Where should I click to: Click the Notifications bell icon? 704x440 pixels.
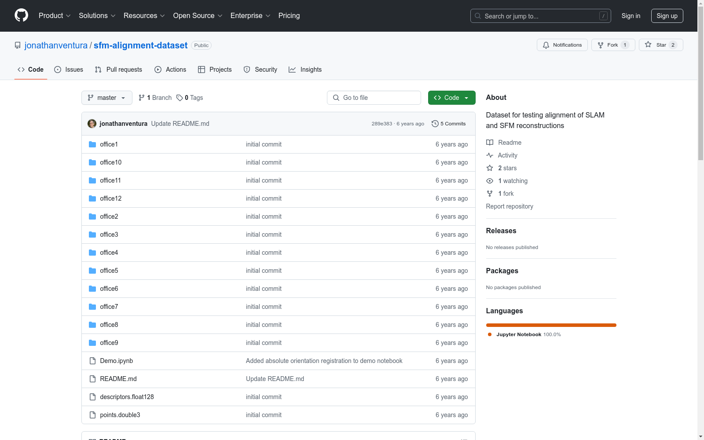(546, 45)
